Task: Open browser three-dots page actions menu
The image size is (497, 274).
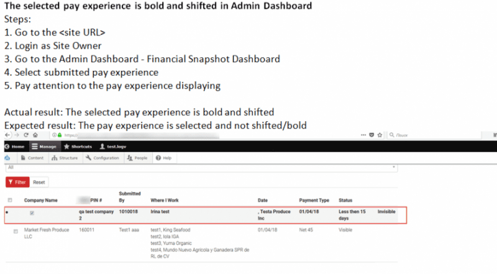Action: pos(362,135)
